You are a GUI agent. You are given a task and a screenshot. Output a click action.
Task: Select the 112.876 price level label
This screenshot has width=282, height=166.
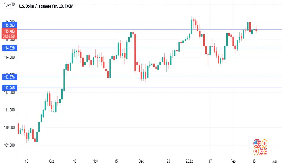[10, 77]
